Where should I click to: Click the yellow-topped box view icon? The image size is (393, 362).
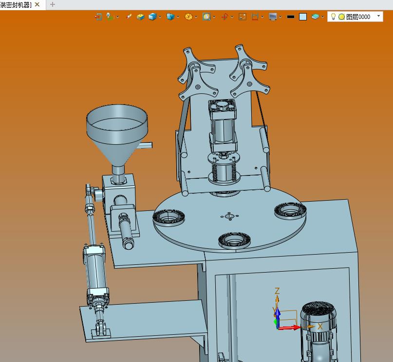(x=141, y=17)
